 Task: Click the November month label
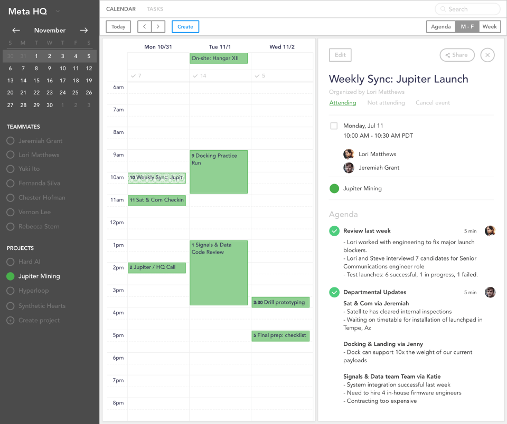point(50,31)
